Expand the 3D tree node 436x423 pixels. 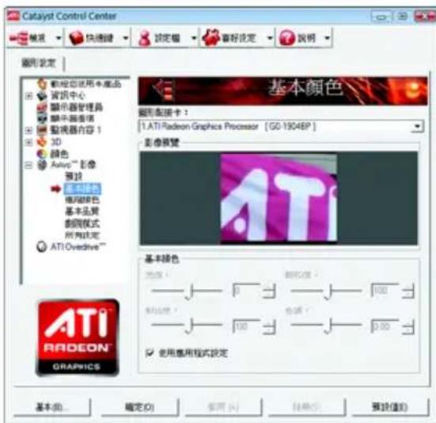[x=28, y=143]
